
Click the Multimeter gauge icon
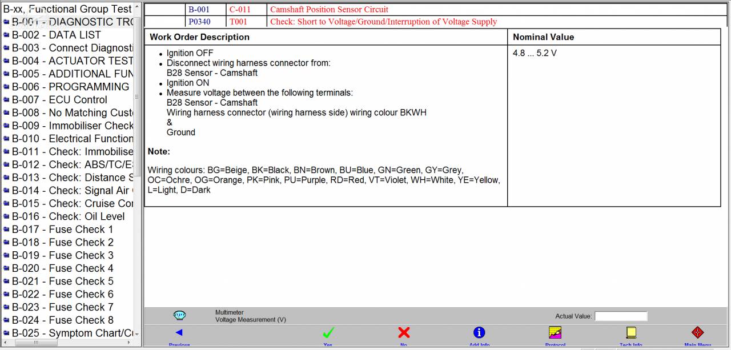179,315
